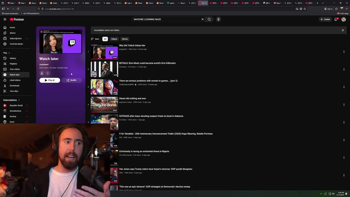
Task: Reload the page in browser
Action: [18, 9]
